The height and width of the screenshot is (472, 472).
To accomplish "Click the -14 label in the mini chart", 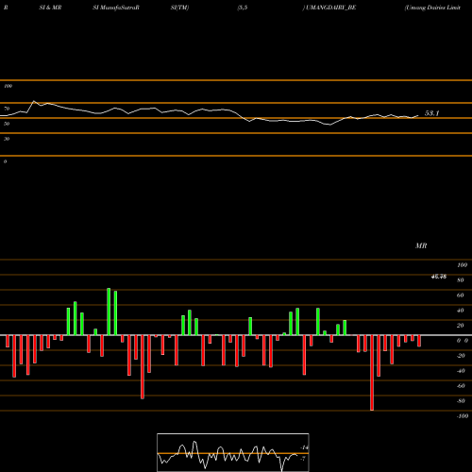I will coord(304,447).
